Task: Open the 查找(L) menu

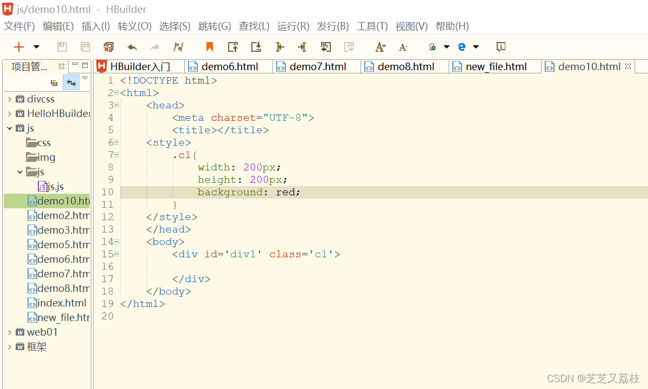Action: pyautogui.click(x=254, y=26)
